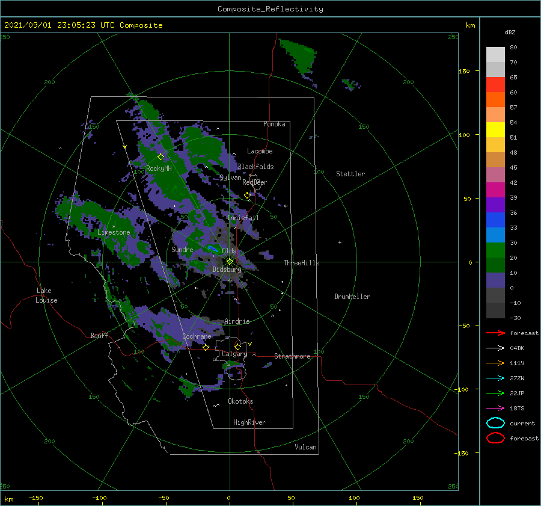
Task: Select the Strathmore label
Action: pos(292,356)
